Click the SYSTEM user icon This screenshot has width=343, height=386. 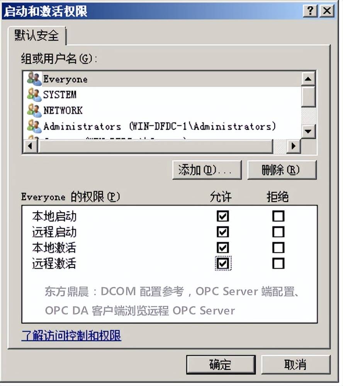pyautogui.click(x=34, y=95)
